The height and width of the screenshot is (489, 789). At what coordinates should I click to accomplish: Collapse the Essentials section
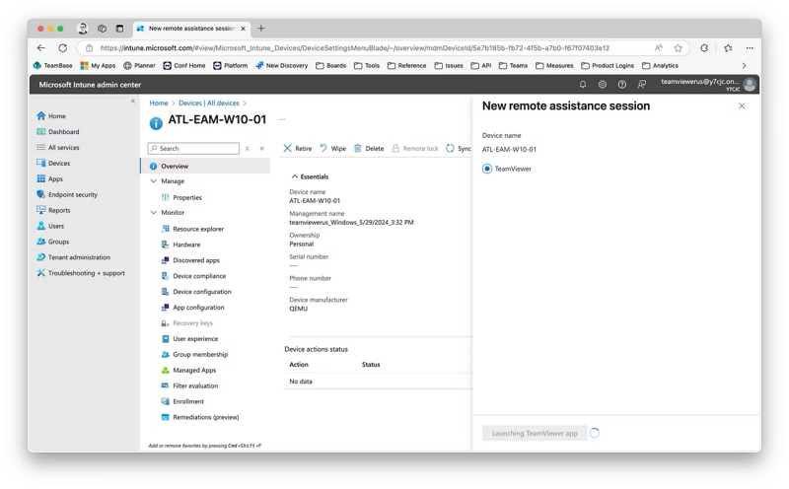coord(295,176)
